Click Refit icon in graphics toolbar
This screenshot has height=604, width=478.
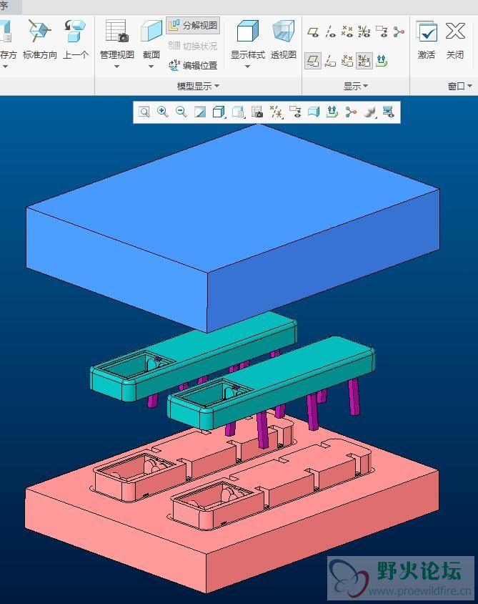pos(144,112)
